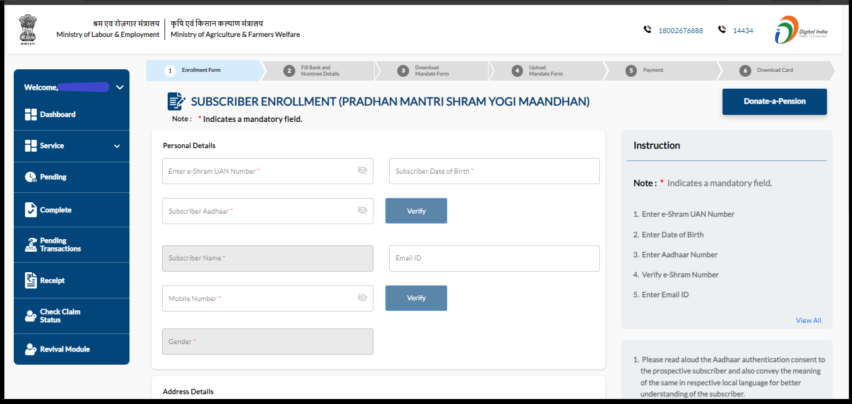Click the Pending Transactions icon
The image size is (852, 404).
click(31, 245)
